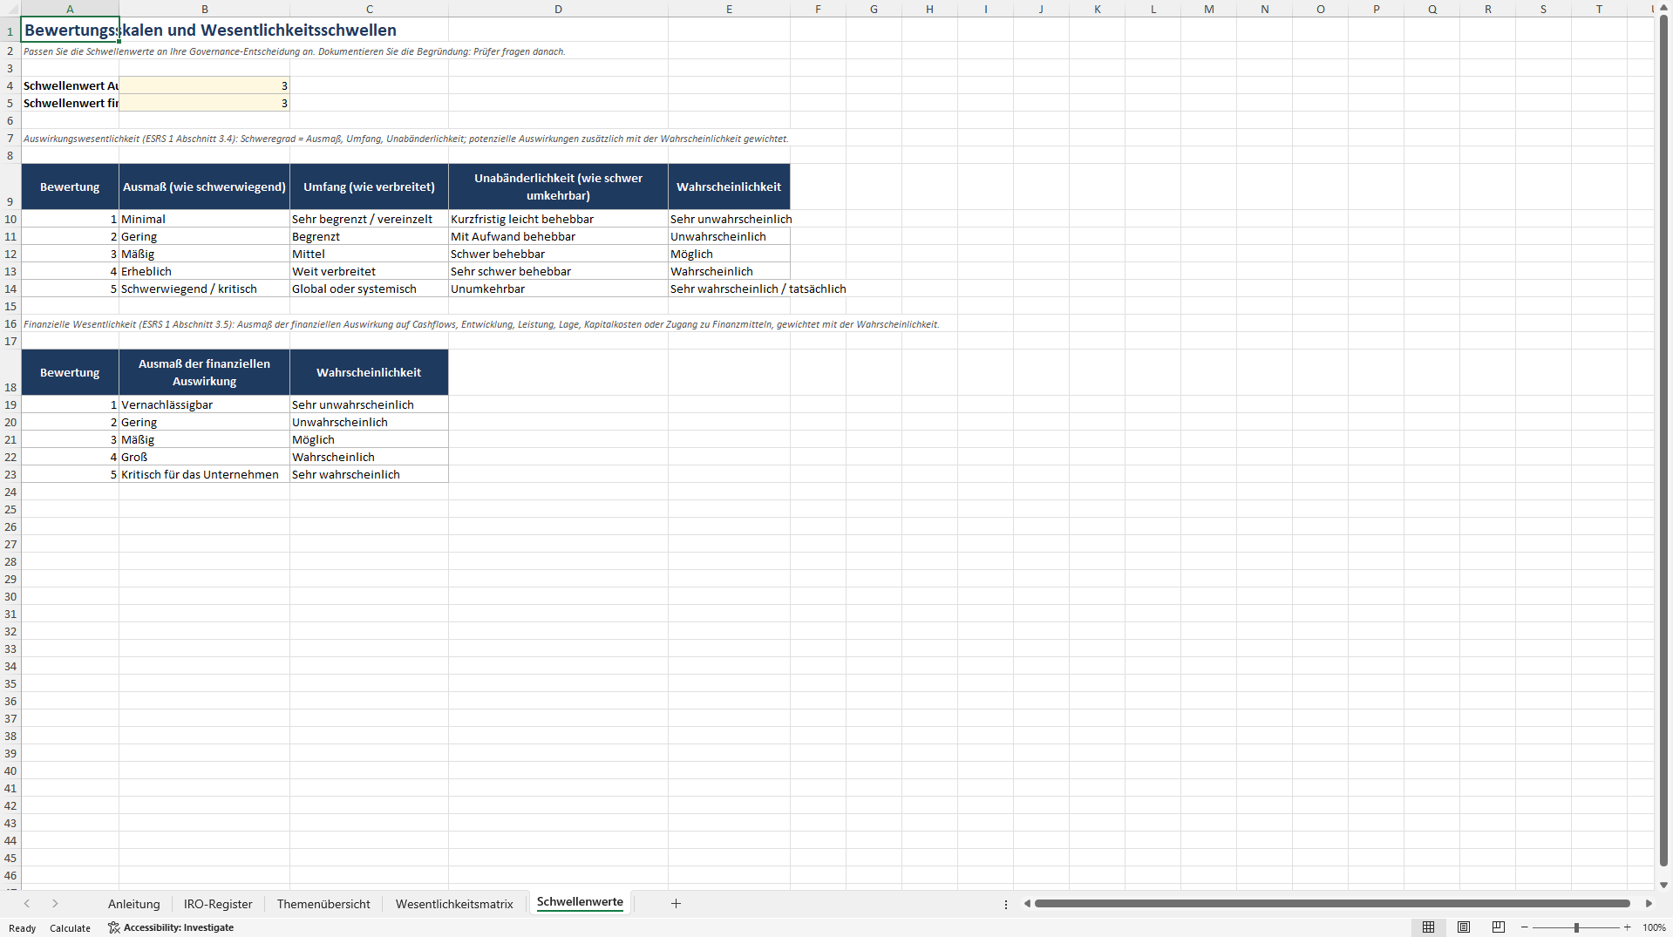Select column B header
This screenshot has width=1673, height=937.
(x=204, y=9)
